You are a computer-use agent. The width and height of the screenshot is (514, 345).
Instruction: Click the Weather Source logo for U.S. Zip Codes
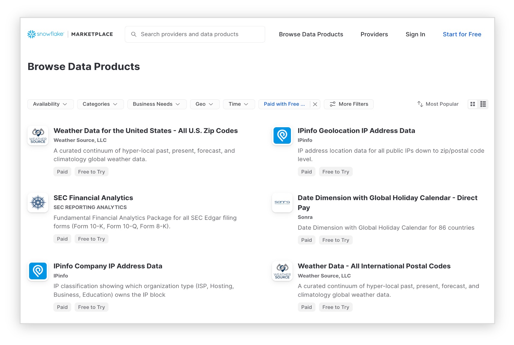coord(38,136)
